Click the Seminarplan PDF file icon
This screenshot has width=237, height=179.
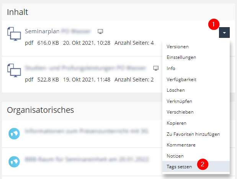pos(14,35)
